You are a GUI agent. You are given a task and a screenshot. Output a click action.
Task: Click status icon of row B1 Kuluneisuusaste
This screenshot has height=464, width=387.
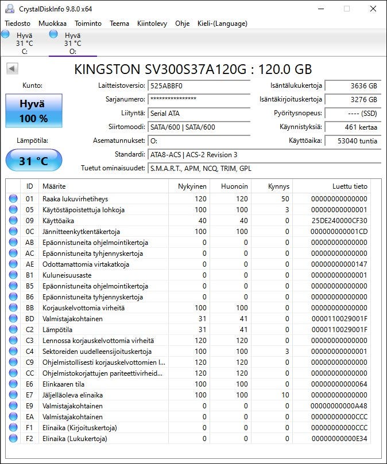click(x=13, y=275)
